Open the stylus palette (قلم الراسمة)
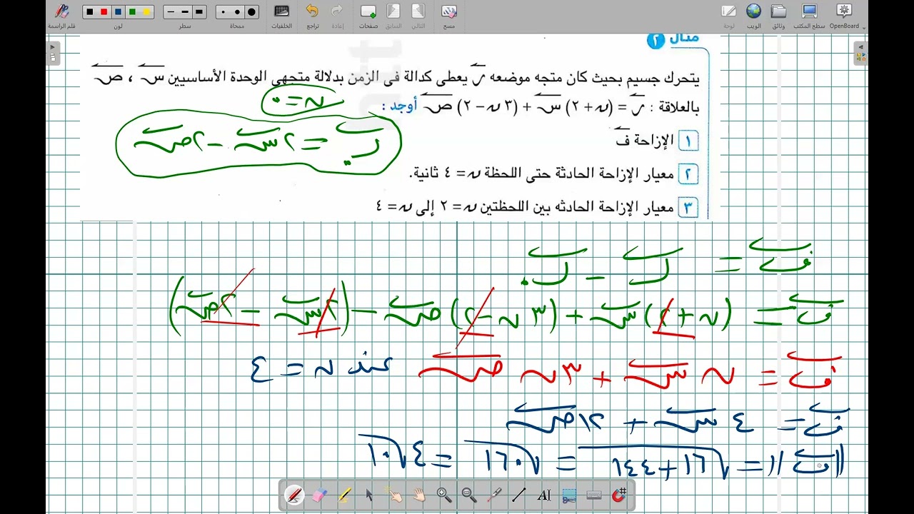This screenshot has height=514, width=914. 62,14
